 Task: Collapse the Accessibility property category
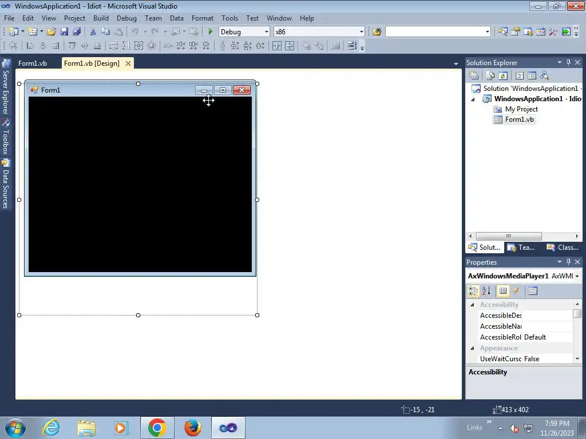click(x=472, y=305)
